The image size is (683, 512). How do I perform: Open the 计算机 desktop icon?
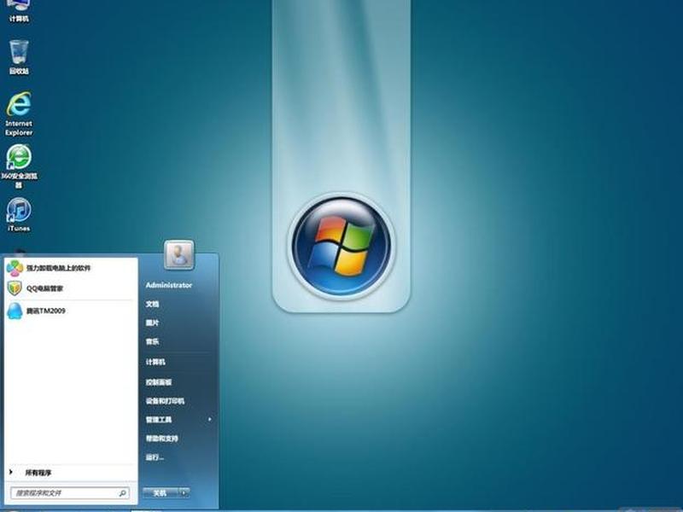[19, 11]
